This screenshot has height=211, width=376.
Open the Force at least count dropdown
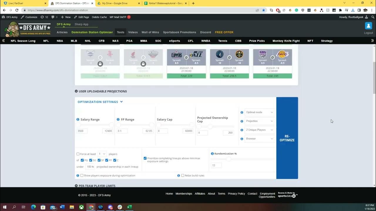tap(102, 154)
